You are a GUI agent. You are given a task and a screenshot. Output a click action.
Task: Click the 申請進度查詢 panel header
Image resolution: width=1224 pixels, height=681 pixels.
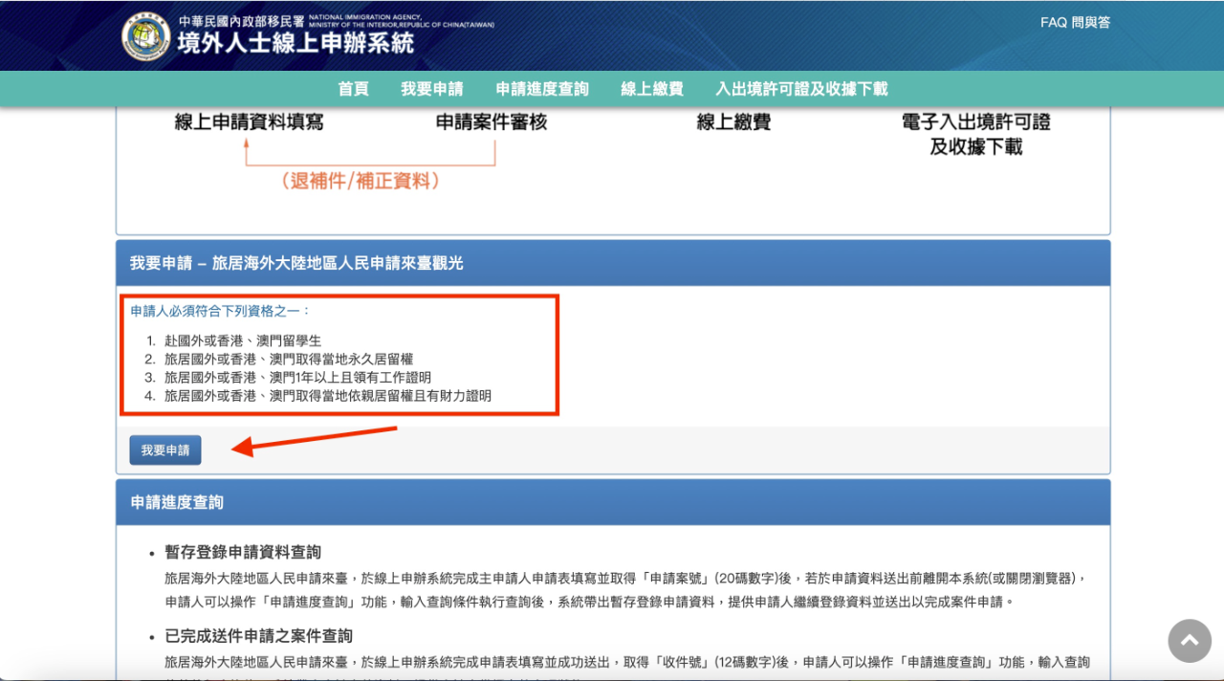(613, 502)
